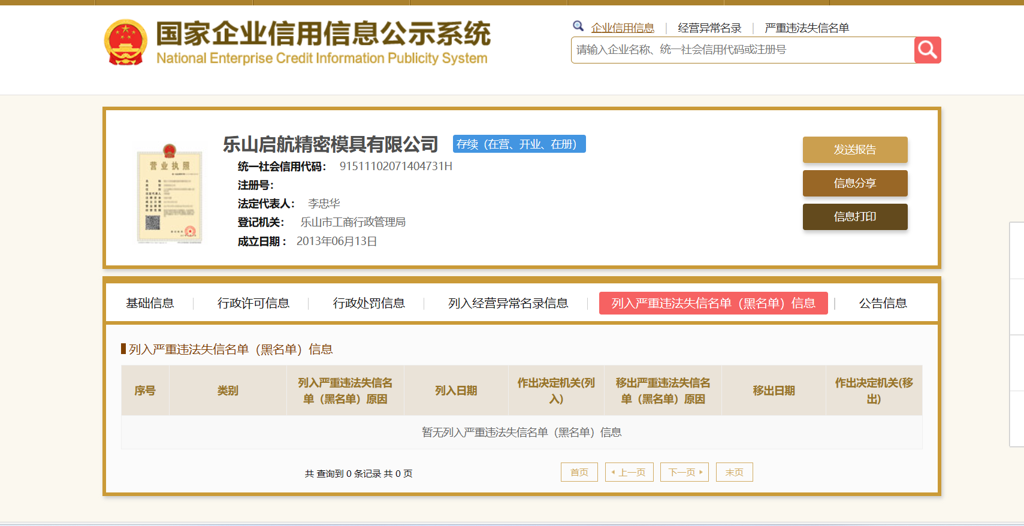Switch to the 行政处罚信息 tab

click(x=369, y=303)
